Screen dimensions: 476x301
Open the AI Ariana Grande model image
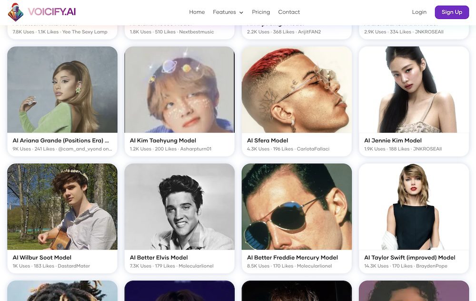(62, 89)
